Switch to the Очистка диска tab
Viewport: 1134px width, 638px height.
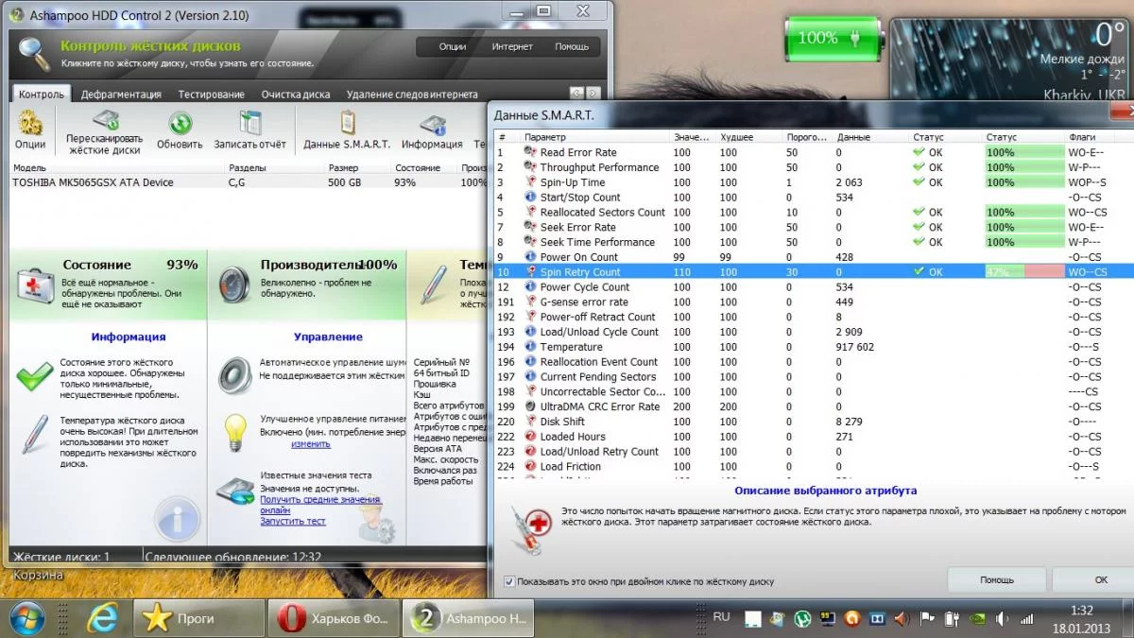[296, 95]
